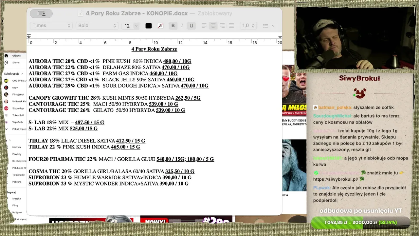
Task: Open the https://siwybrokul.pl/ link in chat
Action: (336, 179)
